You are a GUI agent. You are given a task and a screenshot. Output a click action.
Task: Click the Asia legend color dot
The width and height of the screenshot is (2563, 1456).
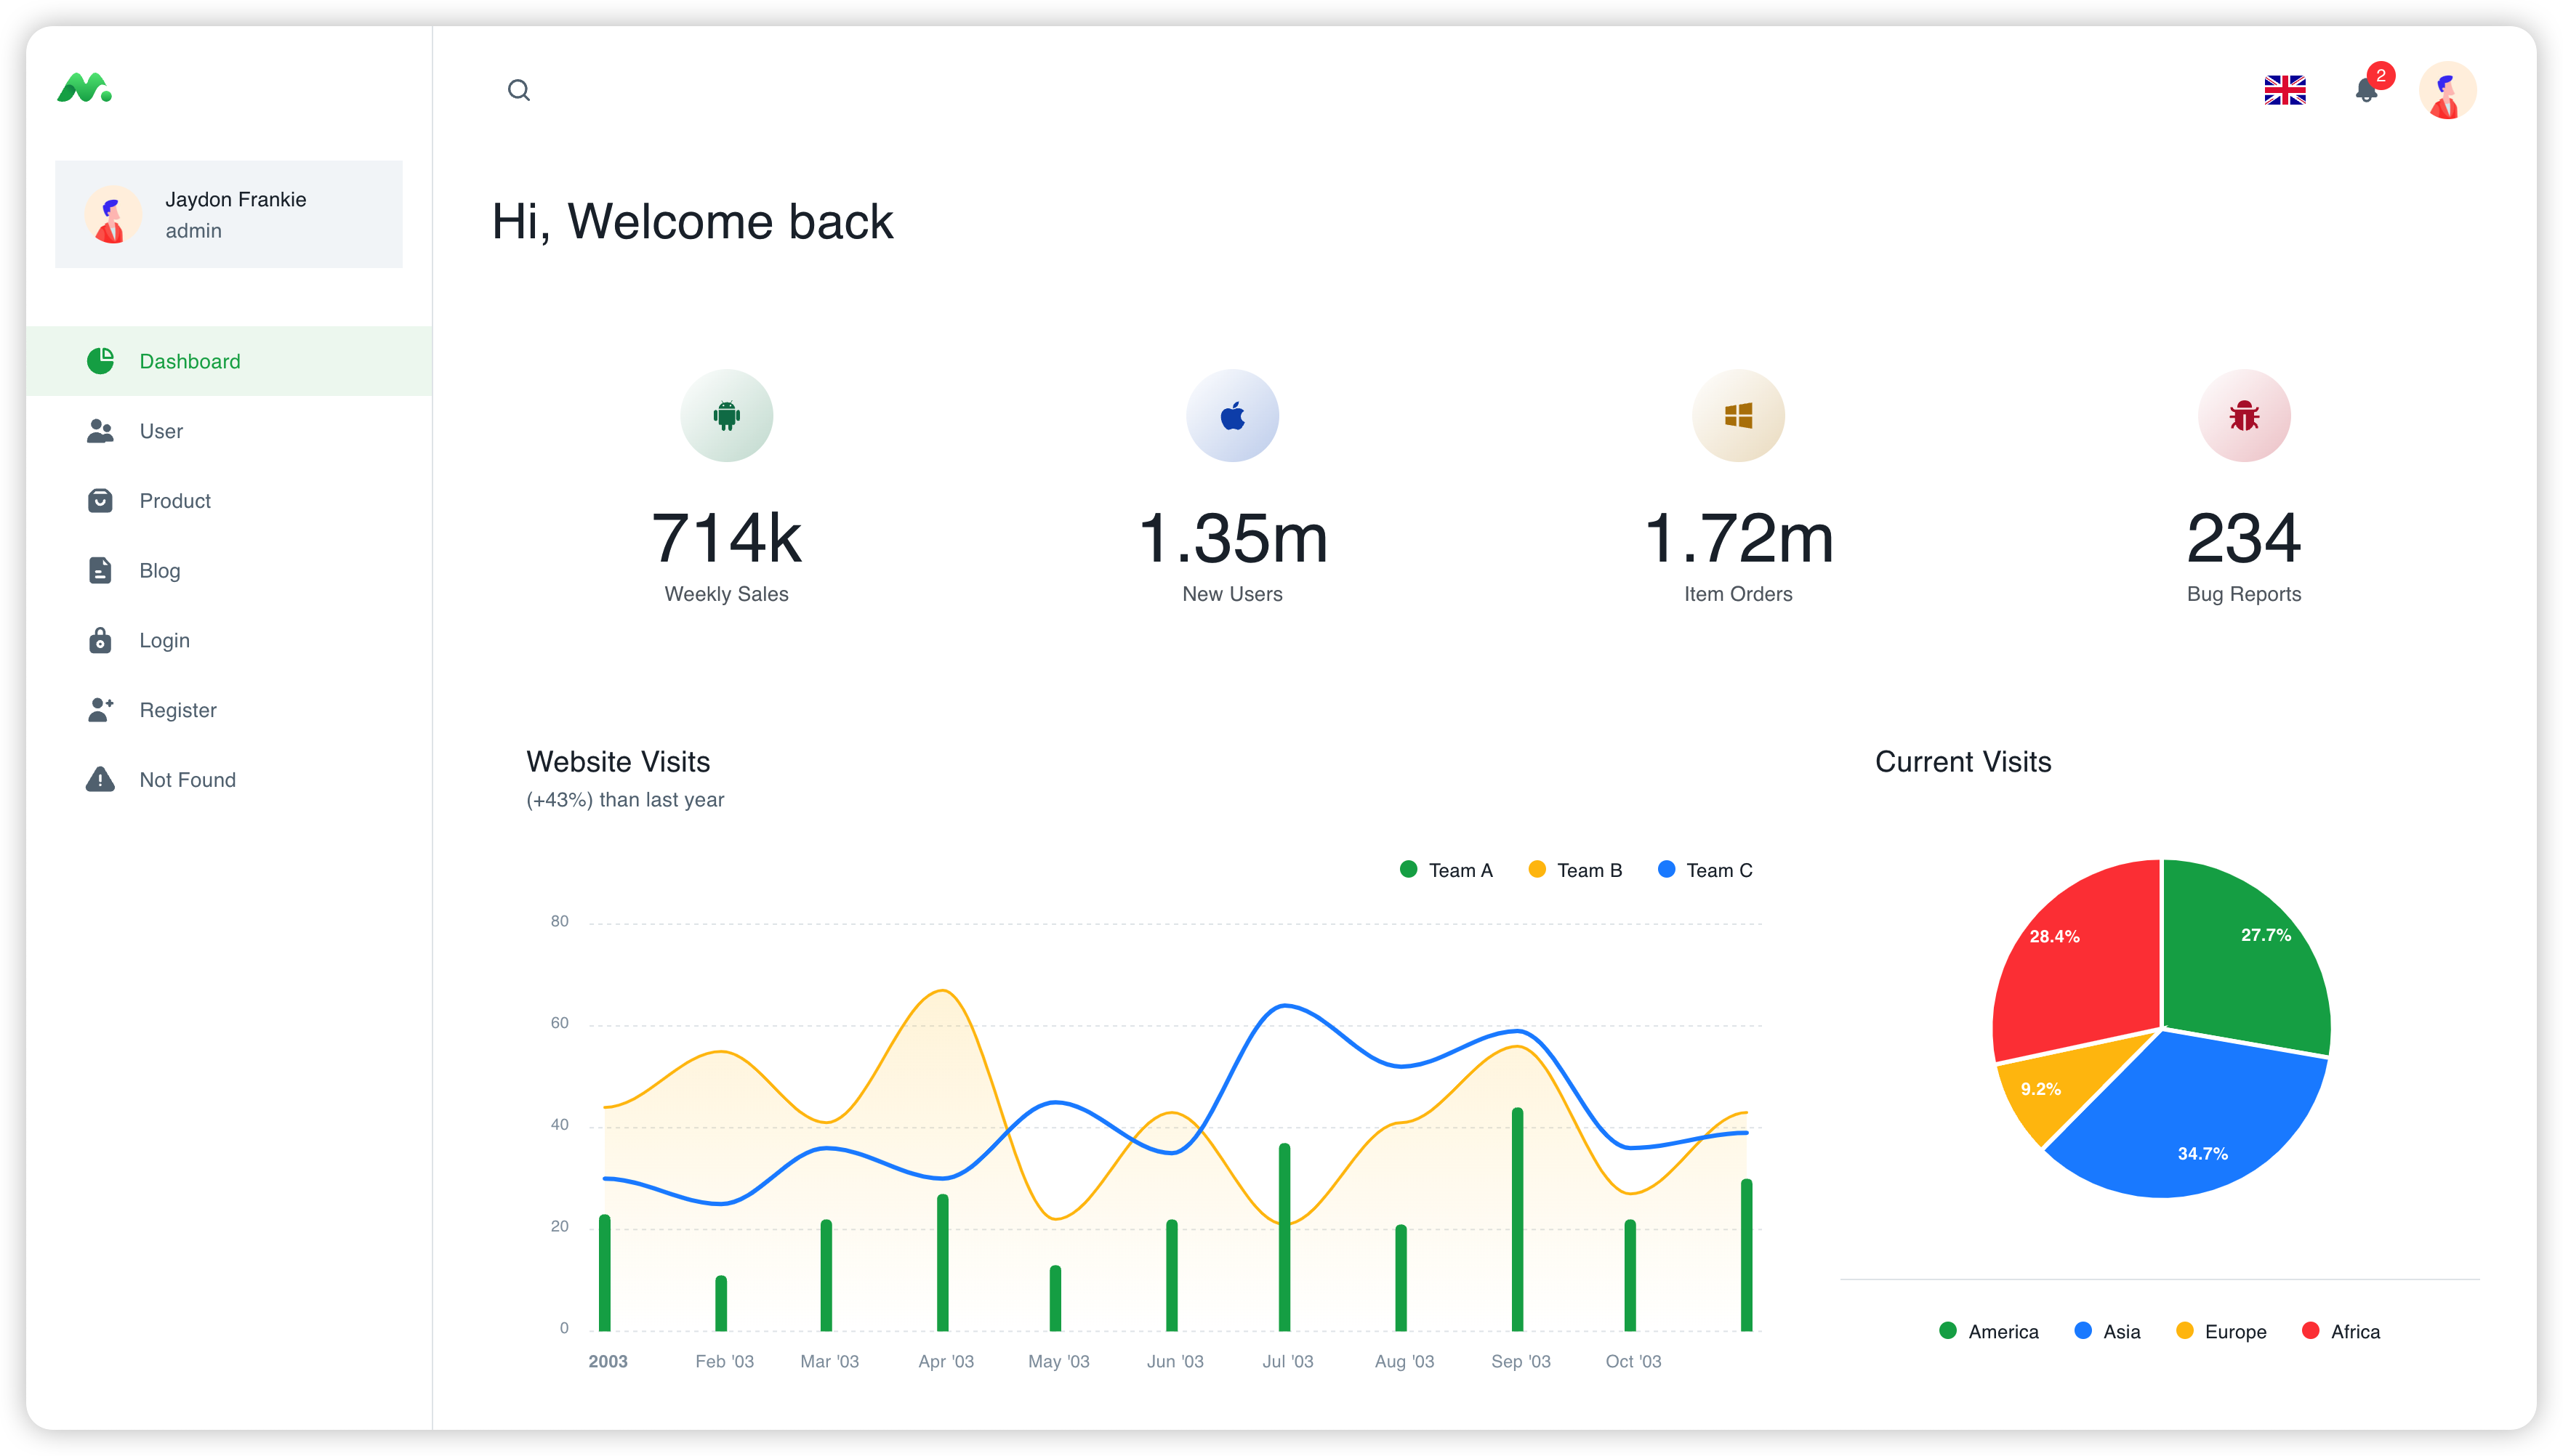point(2083,1331)
